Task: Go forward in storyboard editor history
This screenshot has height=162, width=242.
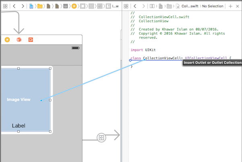Action: tap(23, 6)
